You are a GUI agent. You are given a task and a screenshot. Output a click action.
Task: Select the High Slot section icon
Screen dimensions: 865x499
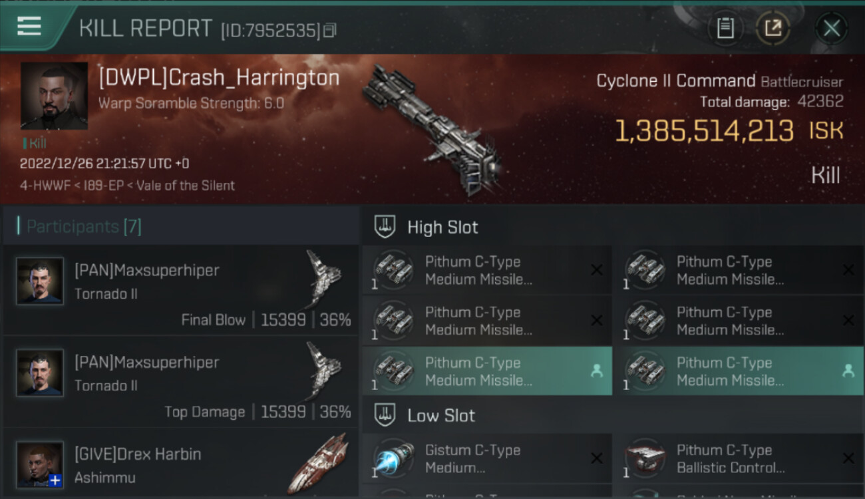pos(385,227)
